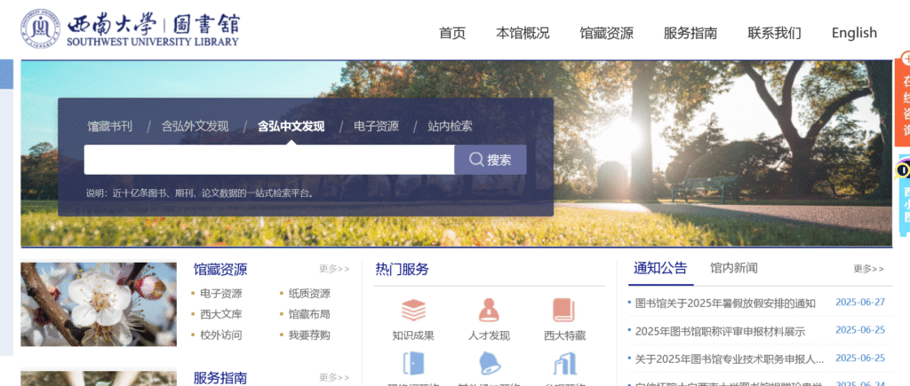Viewport: 910px width, 386px height.
Task: Switch site language to English
Action: (854, 33)
